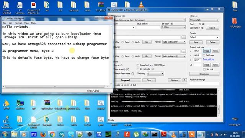Select the Misc folder on desktop
The height and width of the screenshot is (138, 245).
tap(235, 7)
